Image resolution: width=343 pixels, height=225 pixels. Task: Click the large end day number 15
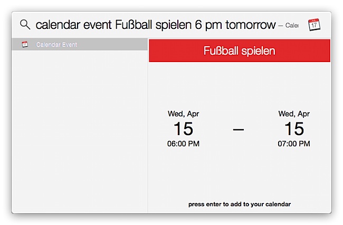point(294,129)
